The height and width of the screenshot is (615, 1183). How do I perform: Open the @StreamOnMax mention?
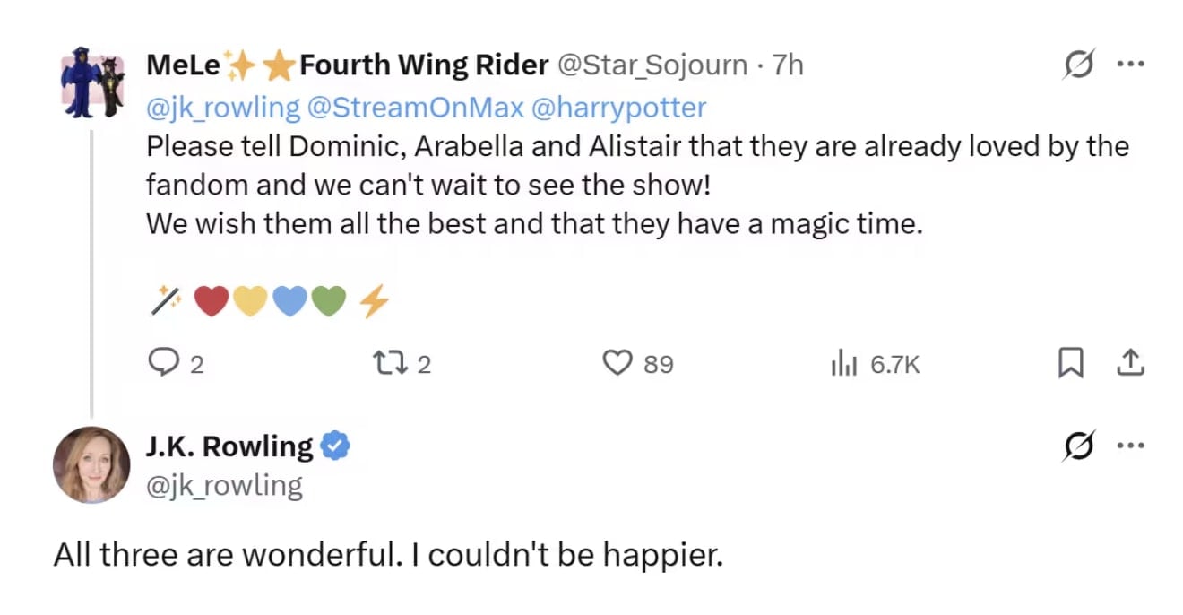[x=415, y=108]
